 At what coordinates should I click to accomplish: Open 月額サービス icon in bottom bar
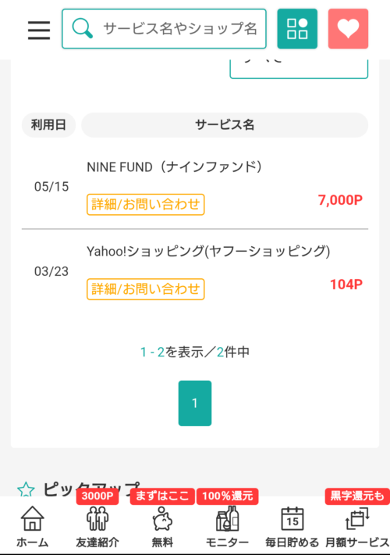pyautogui.click(x=357, y=526)
